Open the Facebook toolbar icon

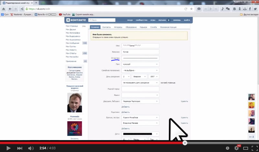point(250,9)
